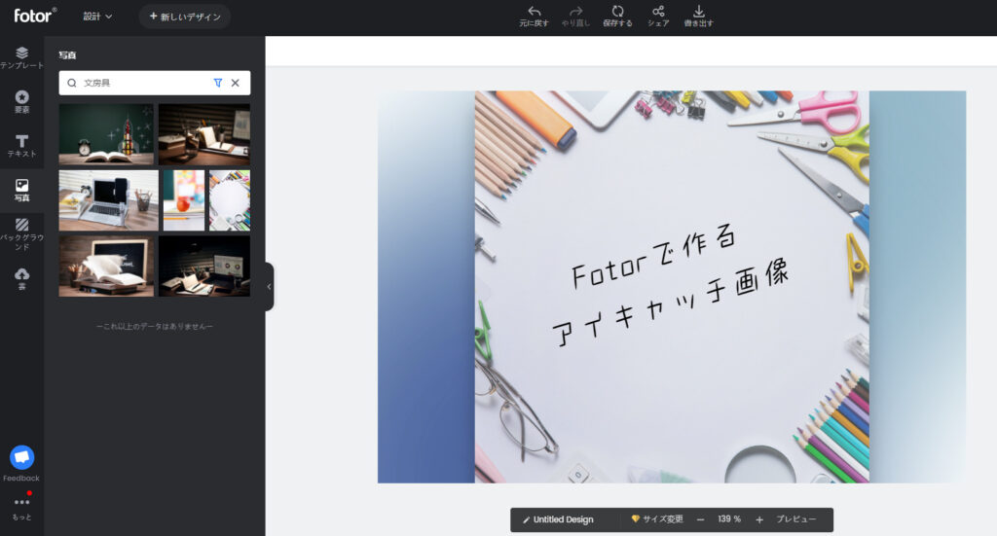Open the 要素 elements panel
This screenshot has height=536, width=997.
point(21,101)
